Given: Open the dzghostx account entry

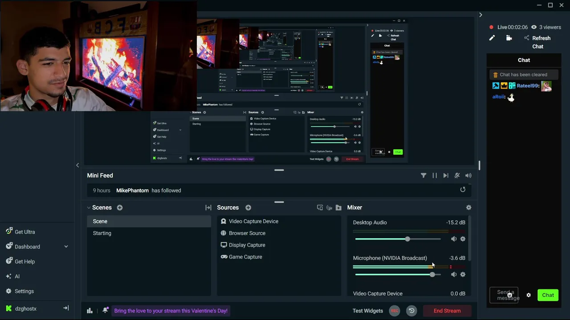Looking at the screenshot, I should click(21, 308).
